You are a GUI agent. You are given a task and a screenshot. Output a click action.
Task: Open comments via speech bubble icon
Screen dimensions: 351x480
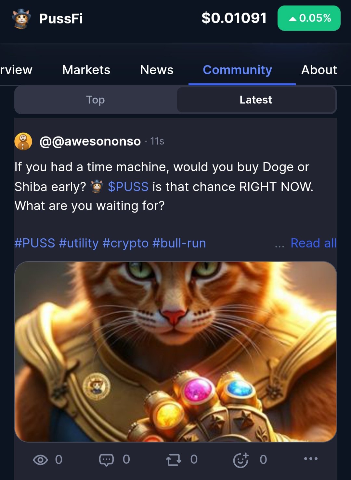pyautogui.click(x=106, y=460)
